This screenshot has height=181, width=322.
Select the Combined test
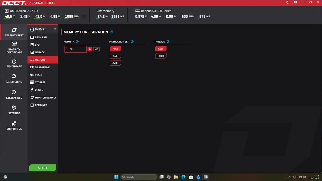43,105
